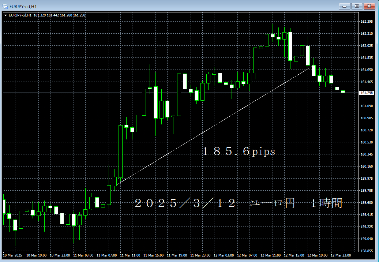The image size is (379, 262).
Task: Click the 10 Mar 2025 time label
Action: pos(12,255)
